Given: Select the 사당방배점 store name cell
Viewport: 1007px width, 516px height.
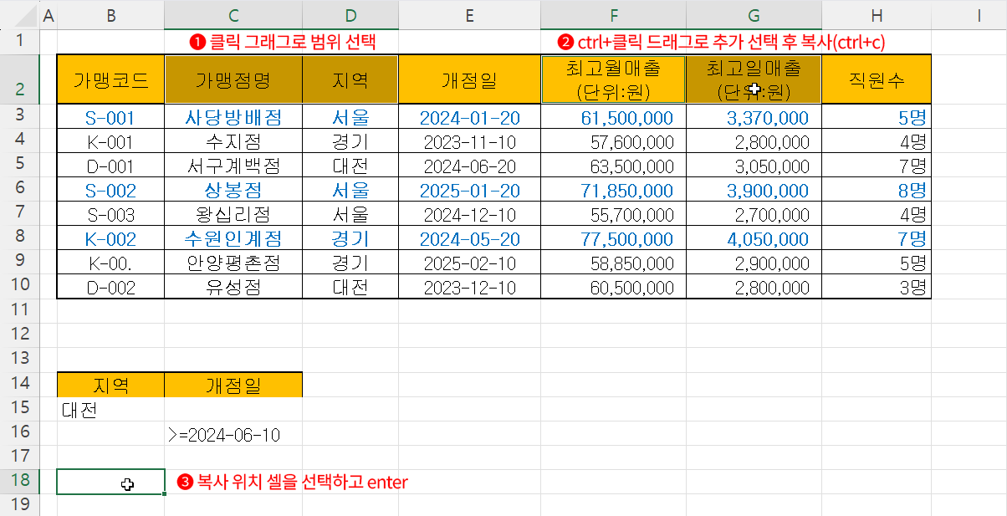Looking at the screenshot, I should 233,118.
